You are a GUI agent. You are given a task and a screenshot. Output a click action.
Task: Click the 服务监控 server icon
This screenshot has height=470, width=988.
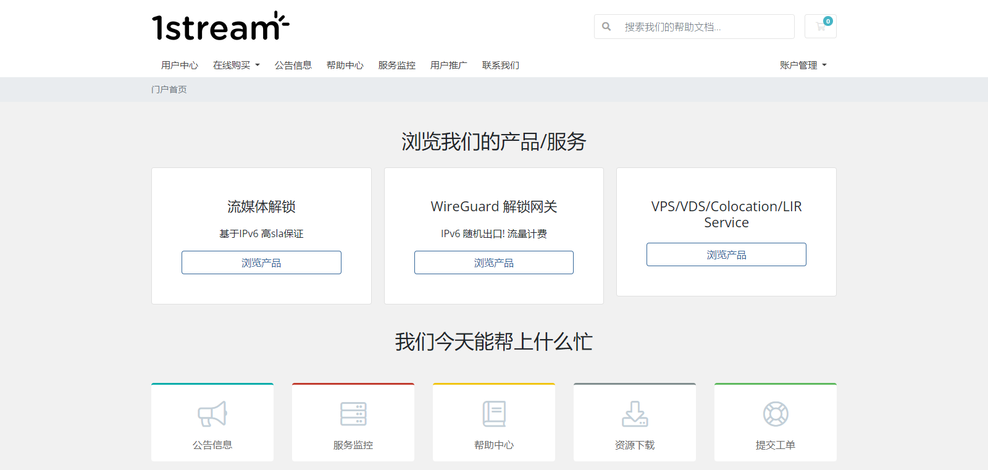[x=353, y=414]
